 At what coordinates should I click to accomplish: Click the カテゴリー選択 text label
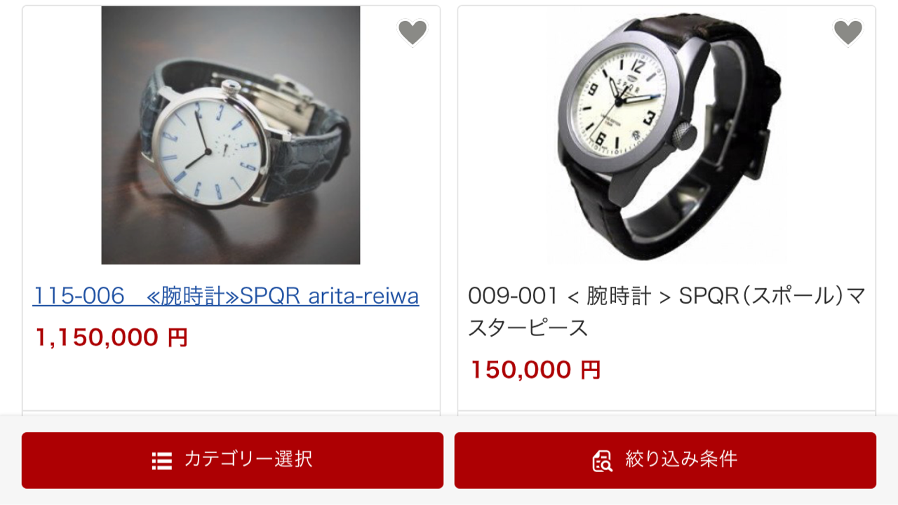pyautogui.click(x=248, y=460)
